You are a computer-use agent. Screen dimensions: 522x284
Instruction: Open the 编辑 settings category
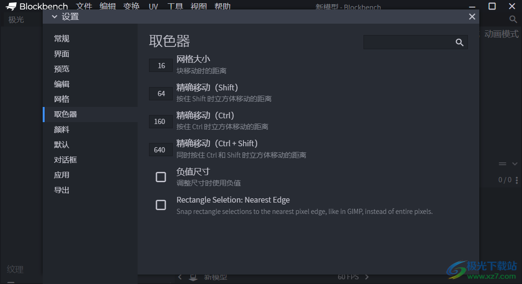pyautogui.click(x=90, y=84)
